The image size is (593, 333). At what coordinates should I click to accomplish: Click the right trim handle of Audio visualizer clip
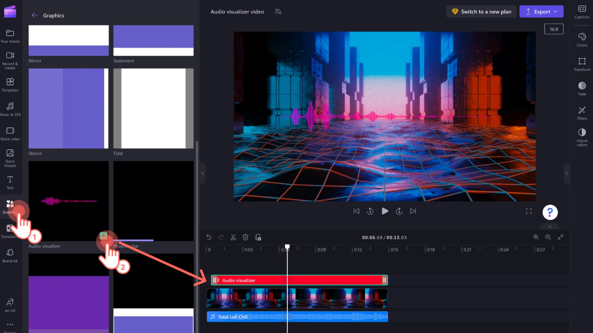(385, 280)
